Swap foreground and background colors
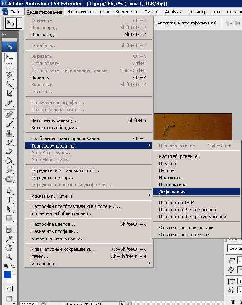 tap(13, 266)
